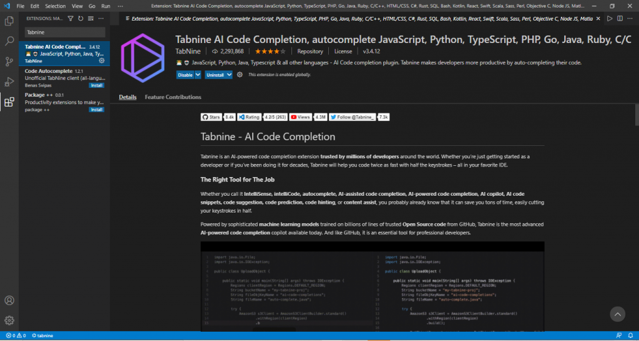Click the run triangle icon in editor toolbar
The height and width of the screenshot is (341, 639).
pos(610,18)
